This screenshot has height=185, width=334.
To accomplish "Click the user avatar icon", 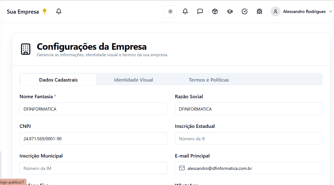I will (275, 11).
